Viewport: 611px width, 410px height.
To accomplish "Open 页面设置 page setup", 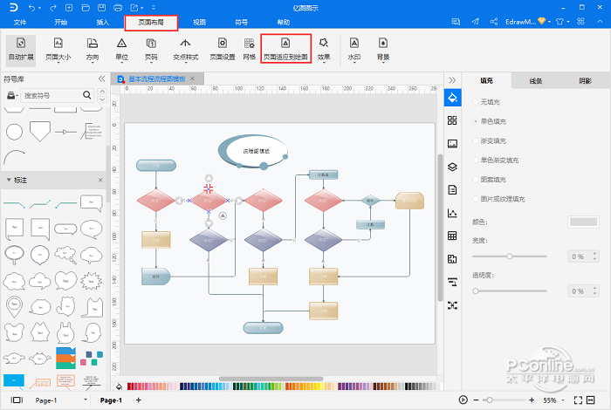I will tap(223, 49).
